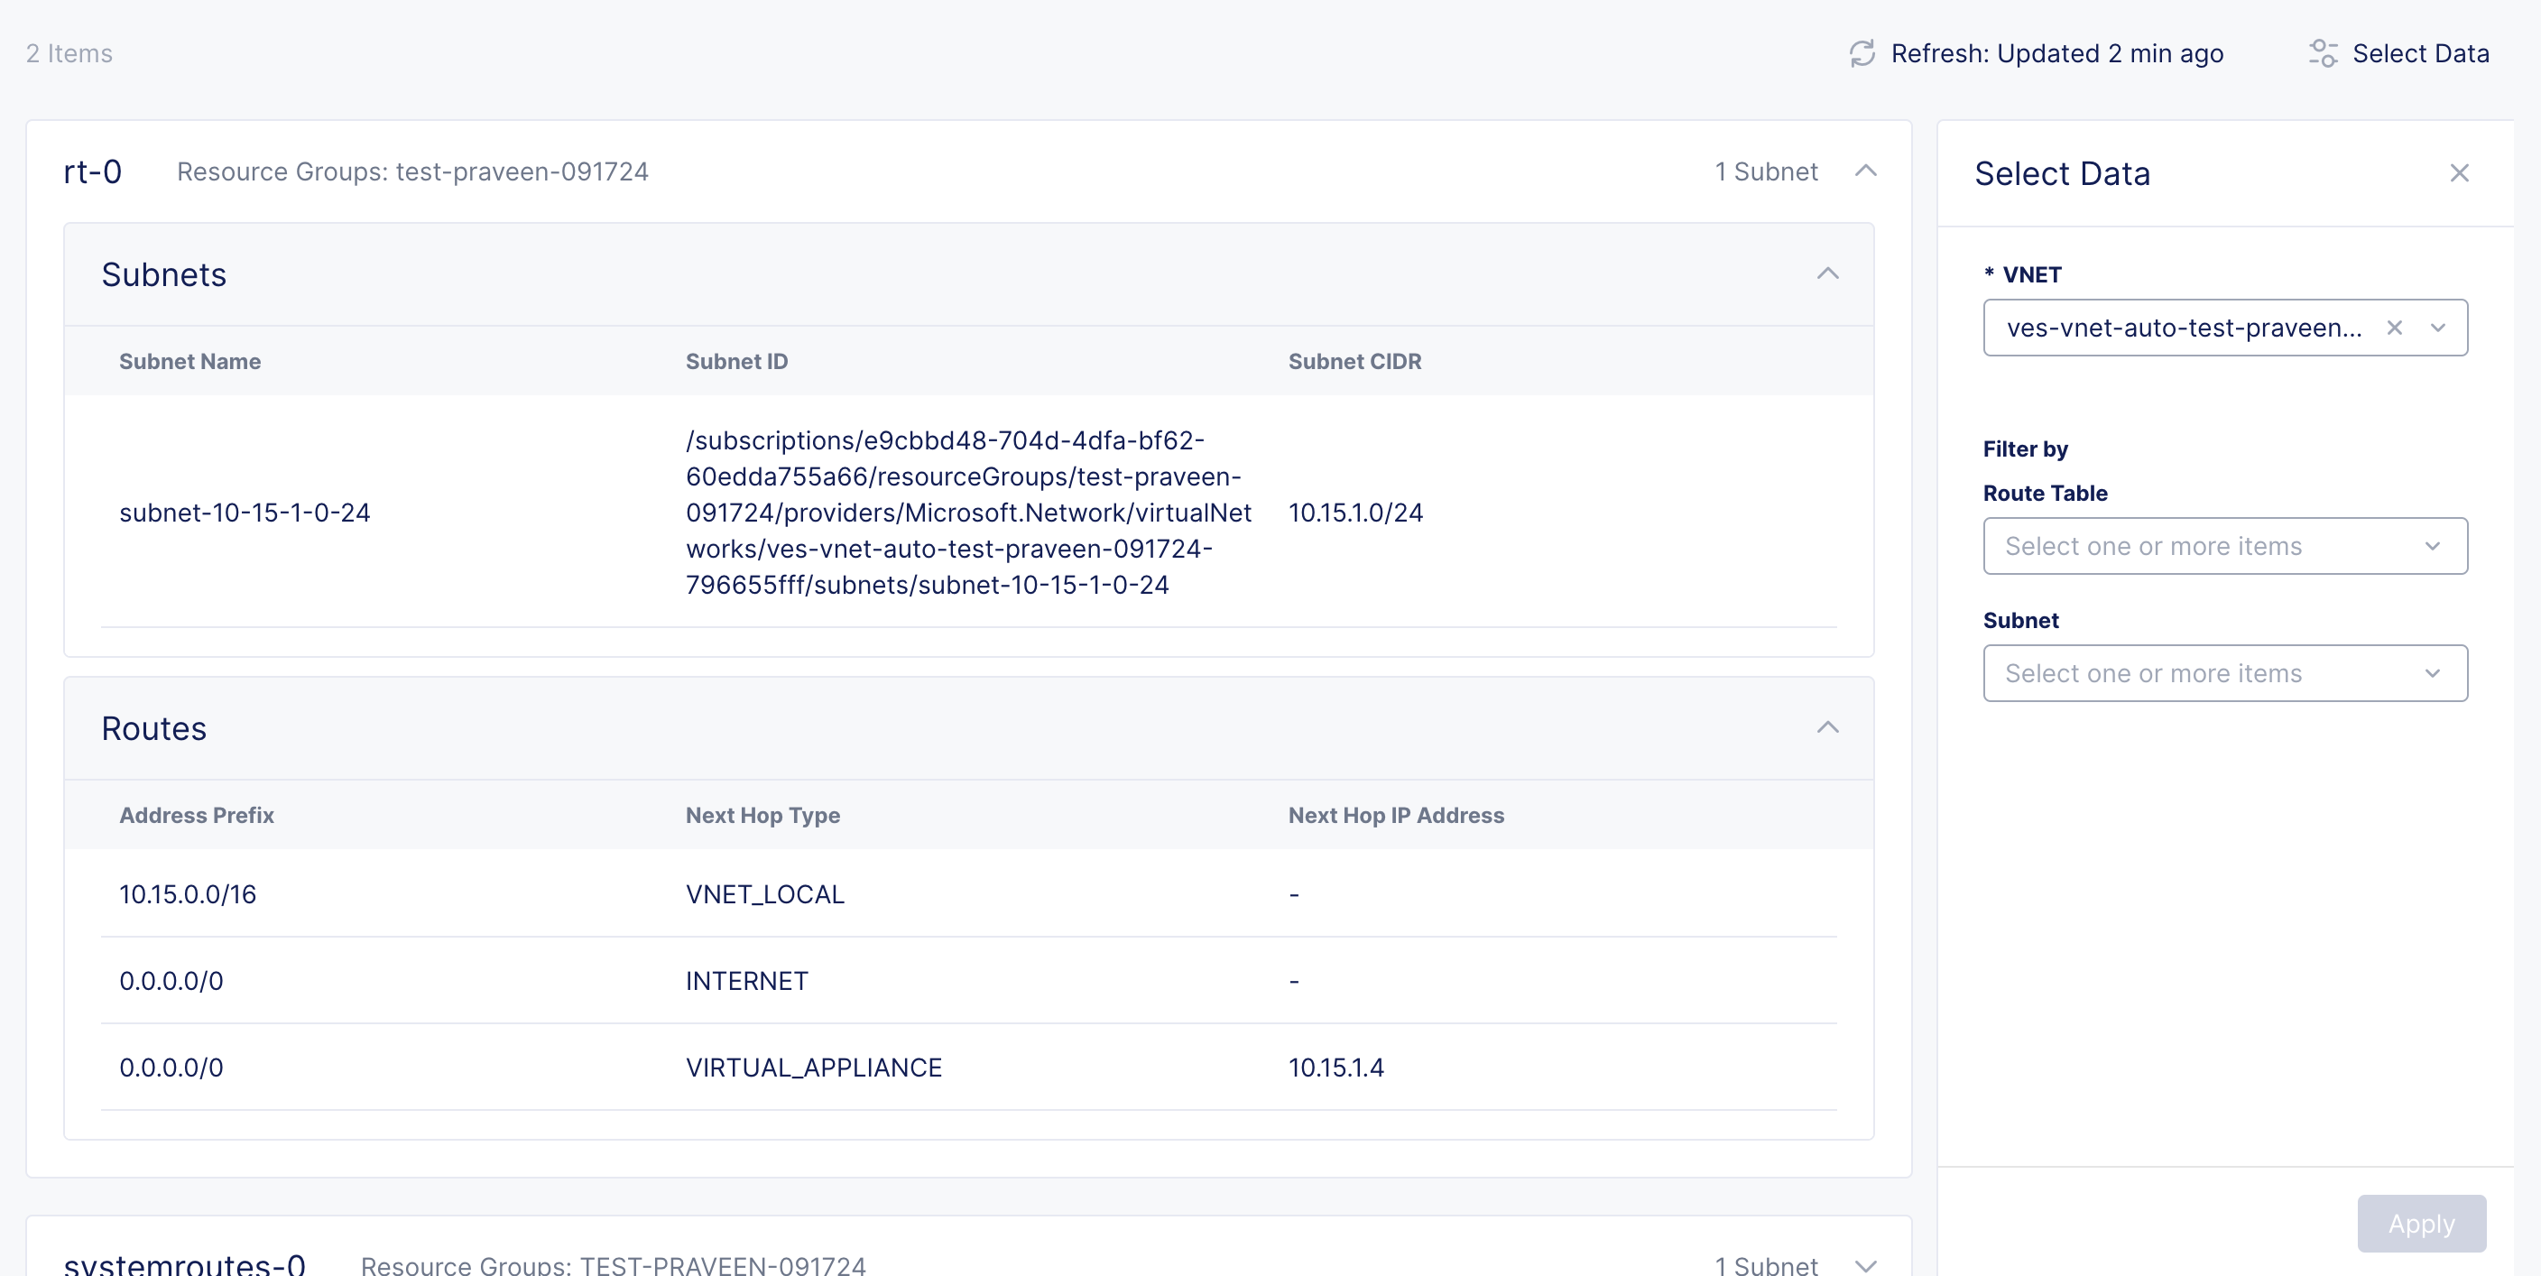Collapse the Subnets section
Image resolution: width=2541 pixels, height=1276 pixels.
click(x=1829, y=274)
